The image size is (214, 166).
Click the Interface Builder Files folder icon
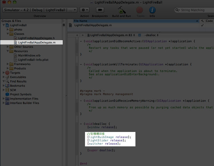point(7,103)
